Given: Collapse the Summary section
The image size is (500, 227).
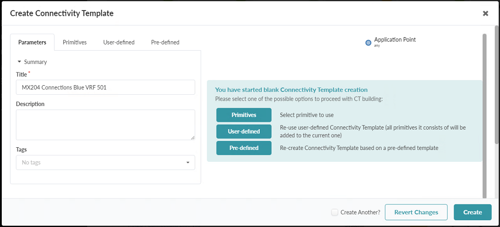Looking at the screenshot, I should click(20, 62).
